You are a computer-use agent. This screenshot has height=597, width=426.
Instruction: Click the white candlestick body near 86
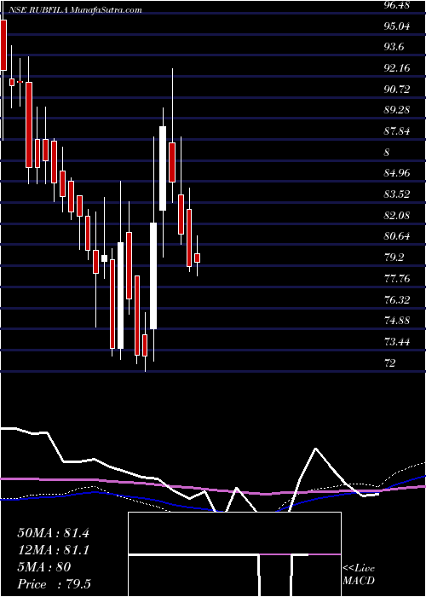[163, 168]
